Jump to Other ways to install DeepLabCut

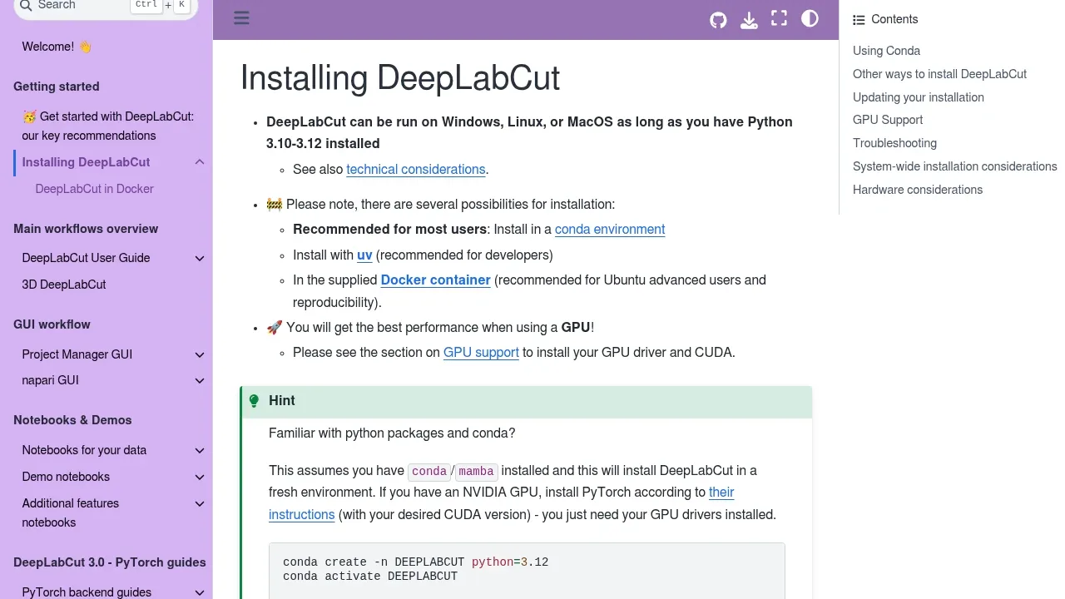[x=939, y=74]
